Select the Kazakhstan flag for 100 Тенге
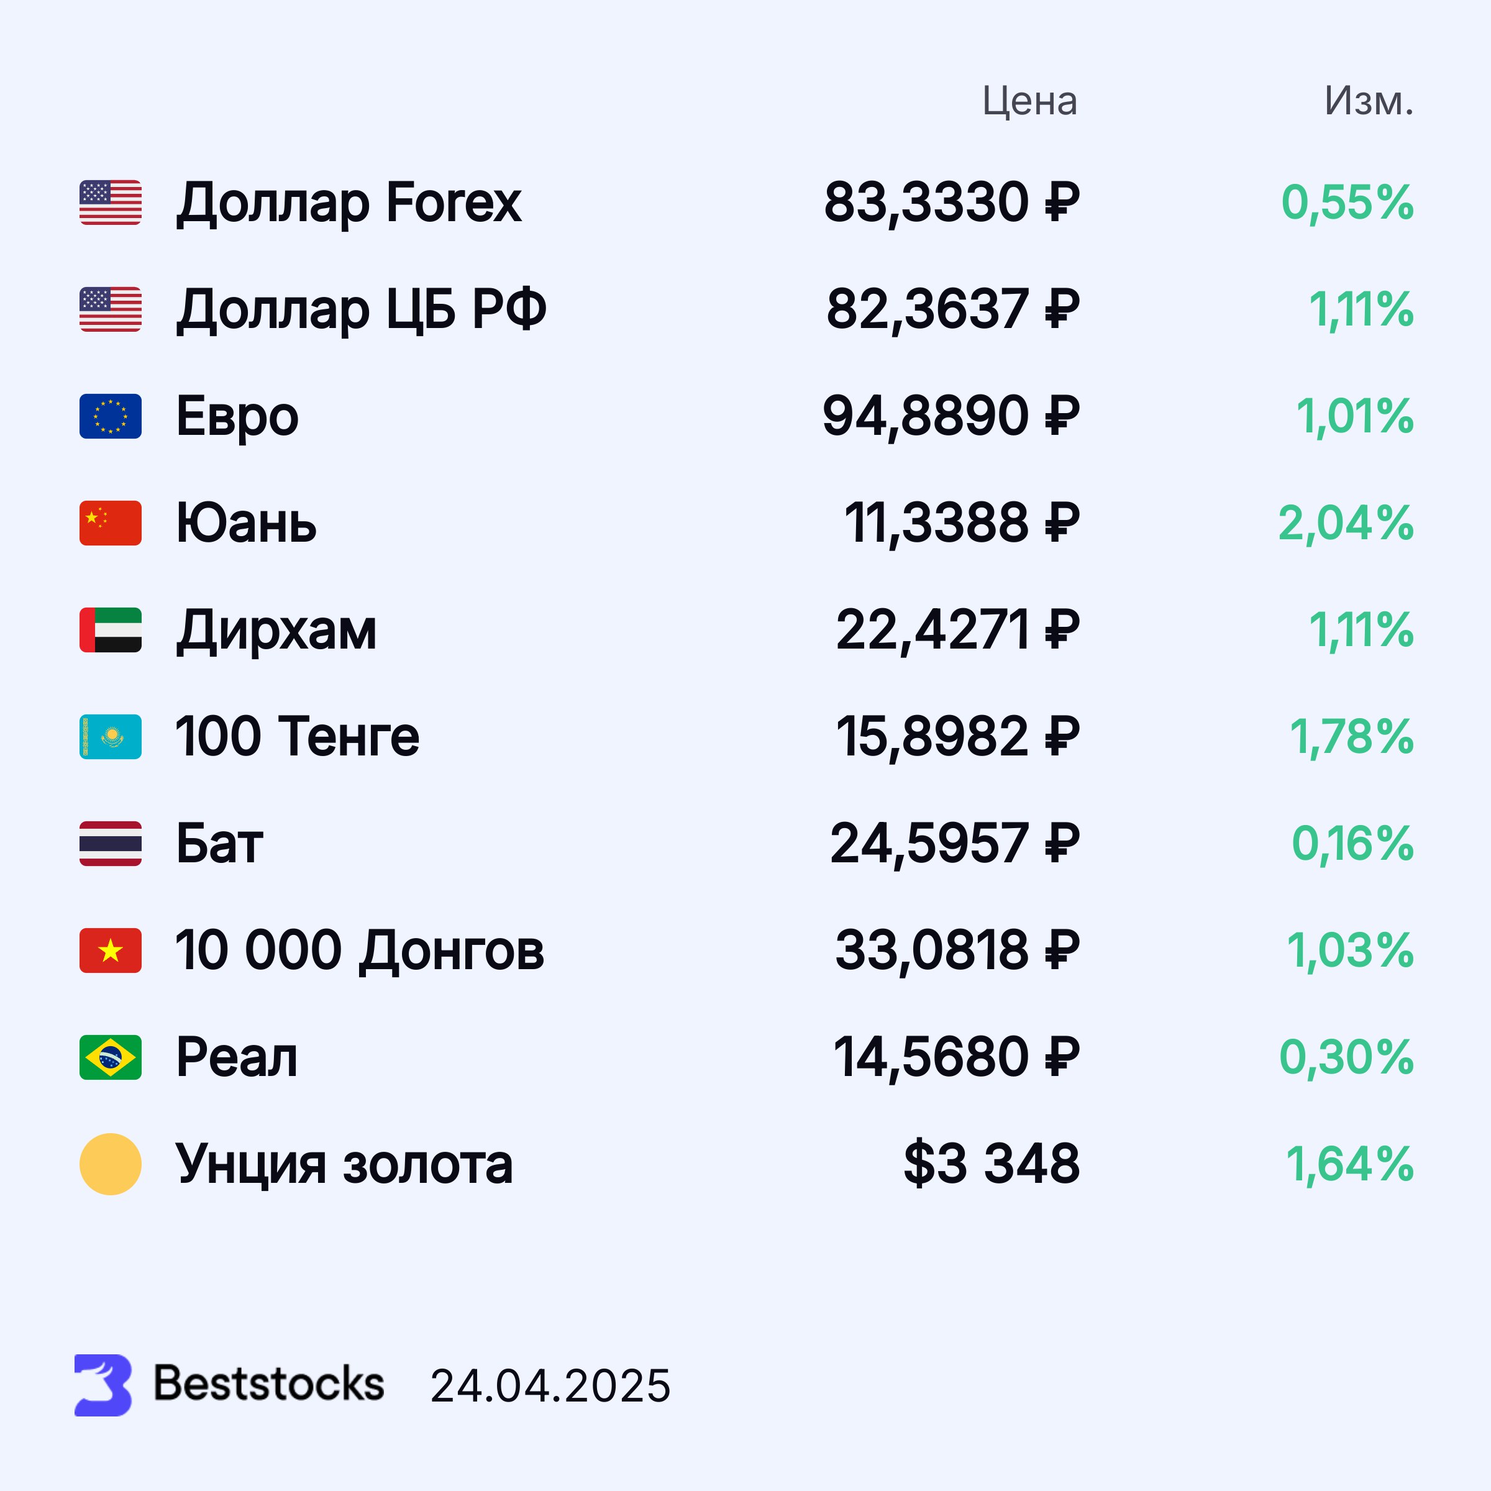 (x=111, y=736)
